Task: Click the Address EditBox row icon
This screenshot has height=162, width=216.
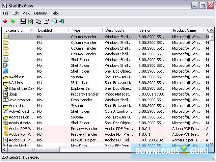Action: coord(6,117)
